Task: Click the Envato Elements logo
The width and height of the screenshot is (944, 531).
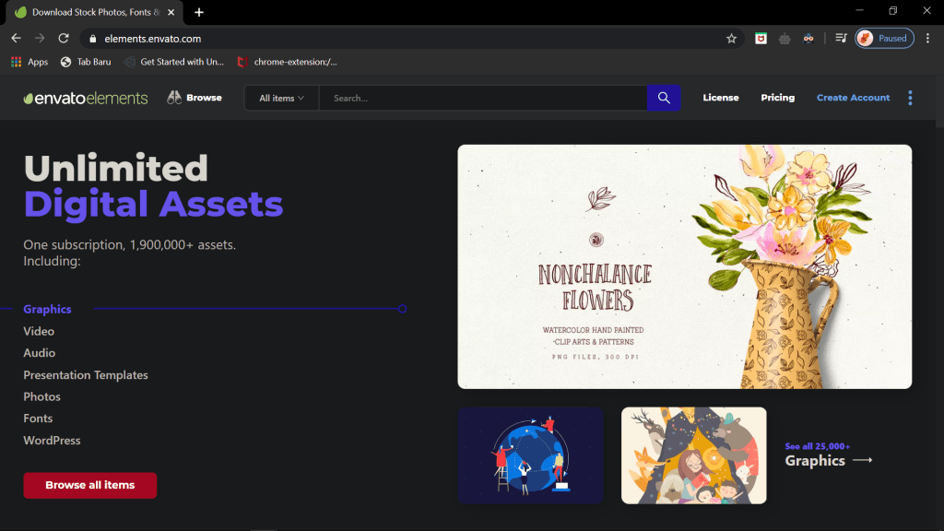Action: point(86,98)
